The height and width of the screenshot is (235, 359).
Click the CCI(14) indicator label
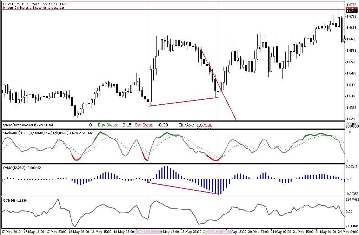click(x=15, y=201)
